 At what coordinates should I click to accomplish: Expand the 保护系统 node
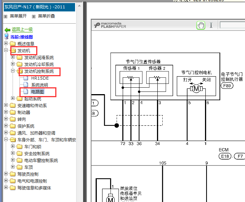(6, 125)
